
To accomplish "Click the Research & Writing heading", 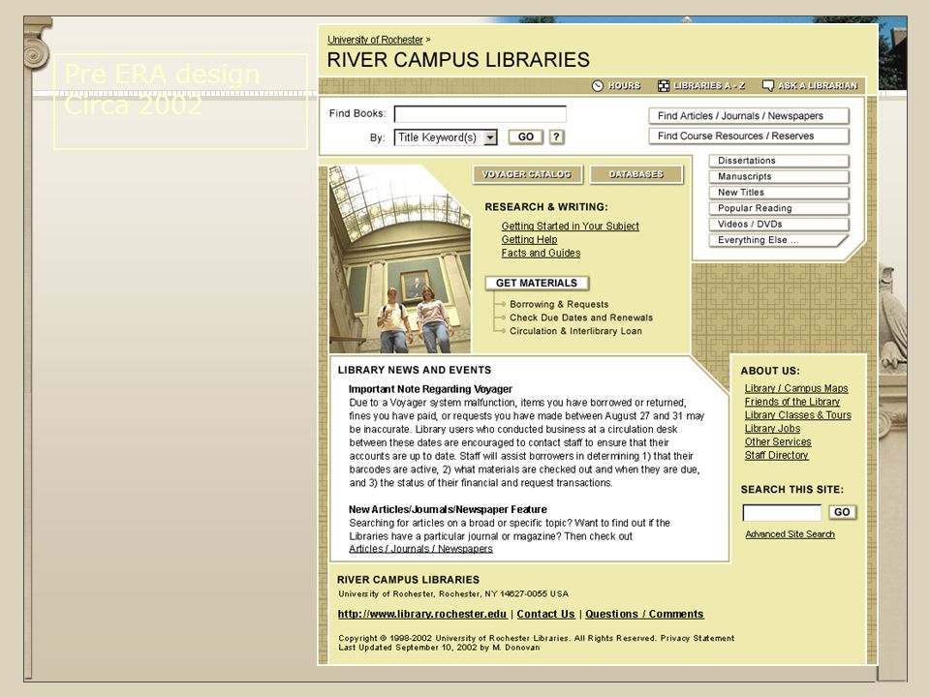I will (545, 207).
